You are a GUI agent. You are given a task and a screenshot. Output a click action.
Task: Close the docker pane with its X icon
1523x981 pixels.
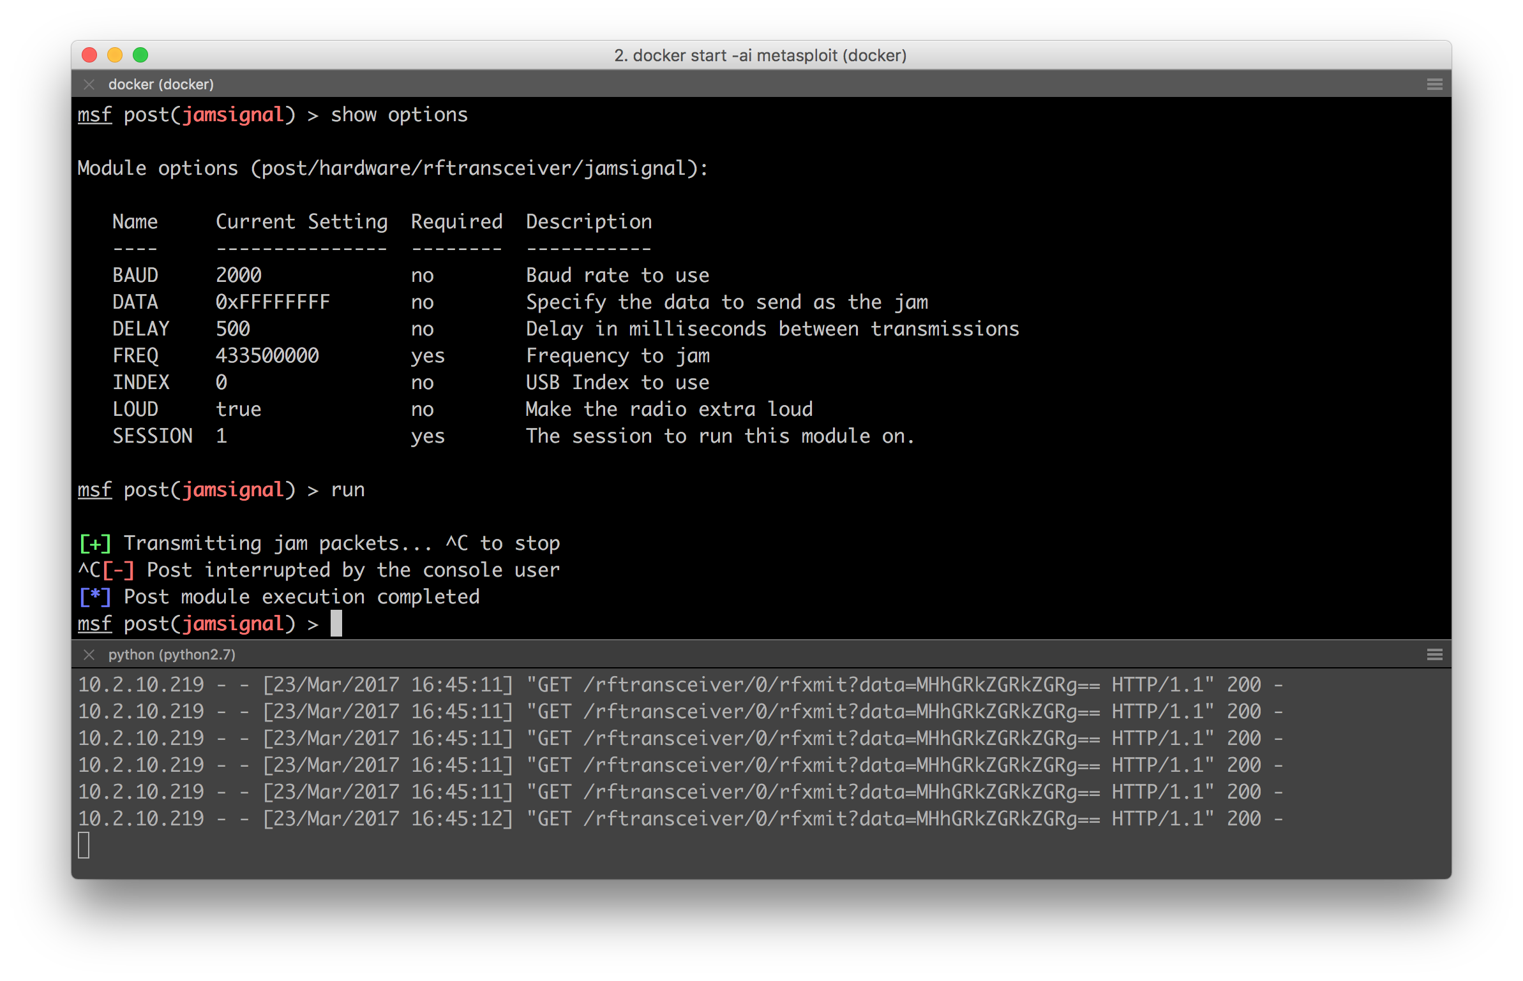click(x=89, y=84)
